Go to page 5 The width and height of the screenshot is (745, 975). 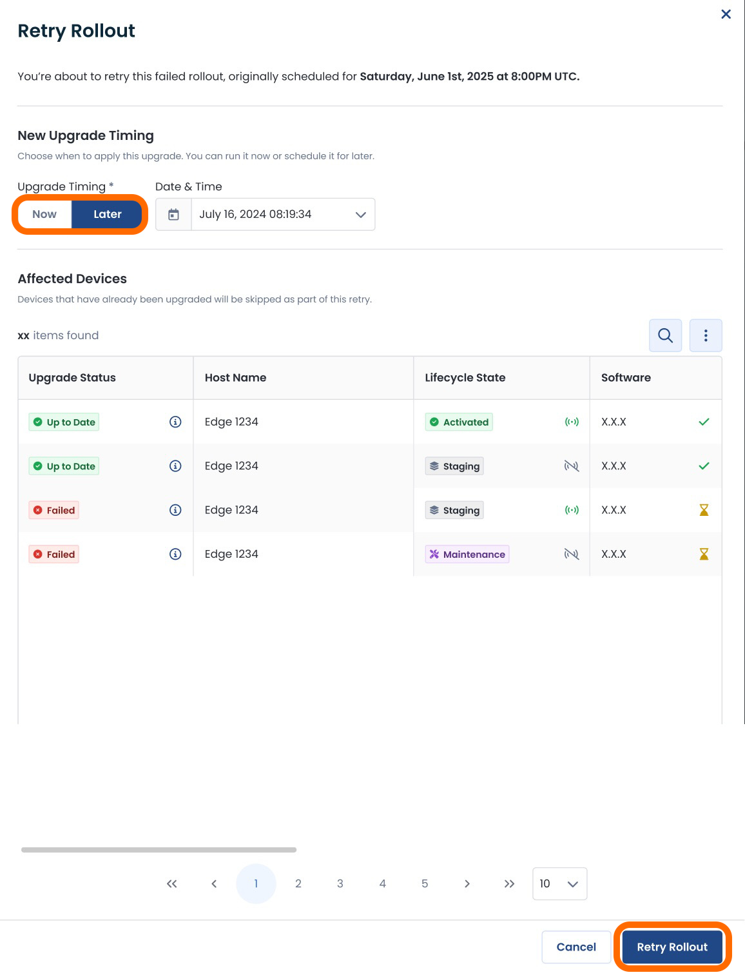[425, 883]
